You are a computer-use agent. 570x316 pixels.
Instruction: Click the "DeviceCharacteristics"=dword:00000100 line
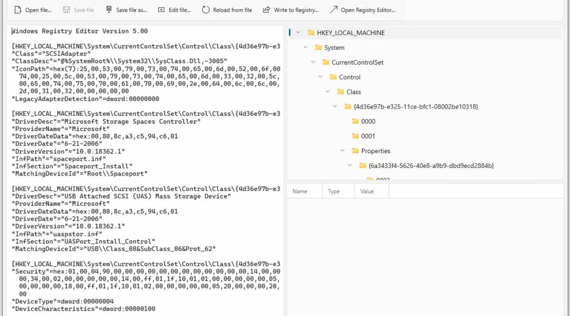coord(83,309)
